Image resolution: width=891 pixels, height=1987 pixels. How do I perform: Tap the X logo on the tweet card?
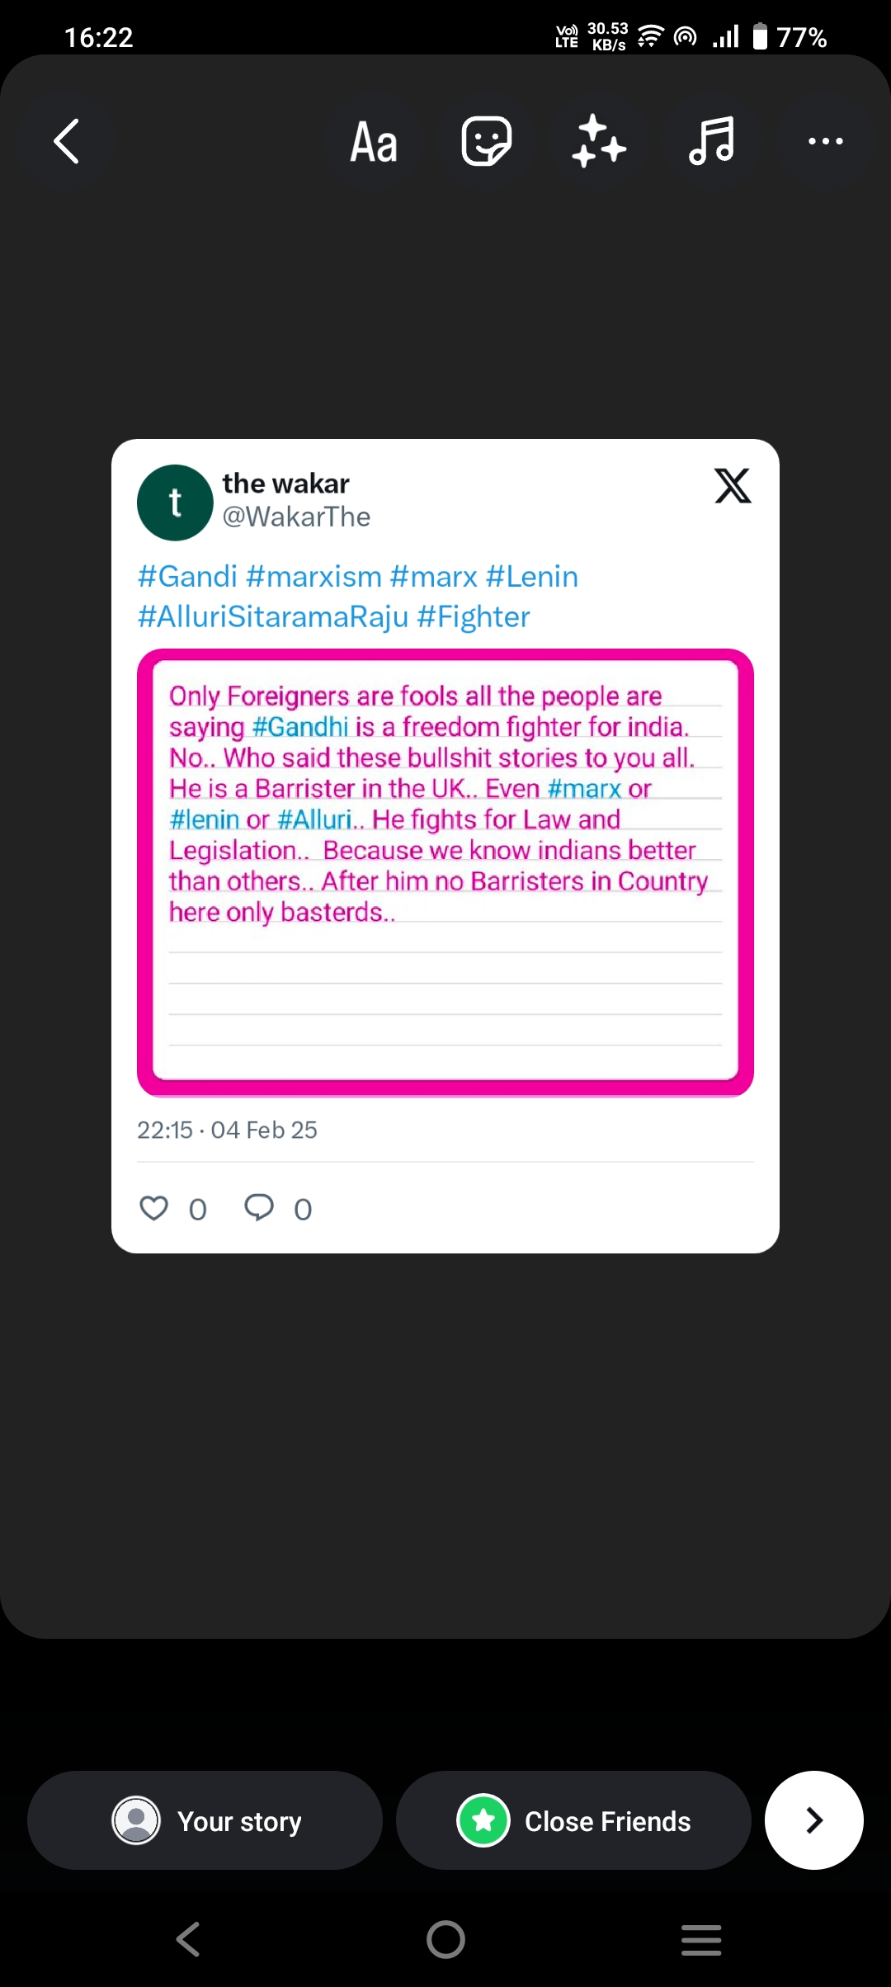point(733,485)
